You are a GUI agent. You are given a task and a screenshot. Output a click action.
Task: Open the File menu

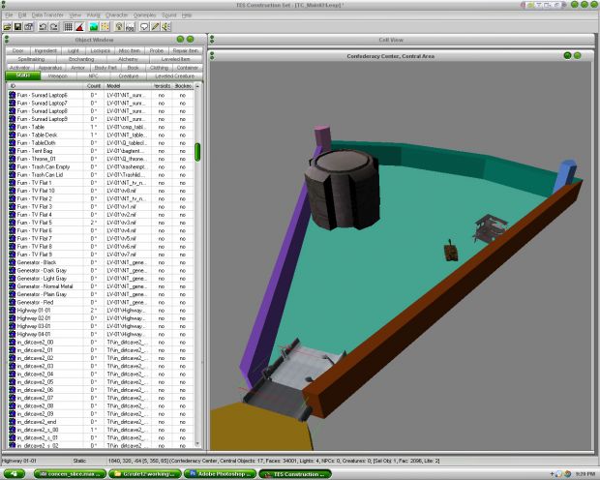(9, 15)
